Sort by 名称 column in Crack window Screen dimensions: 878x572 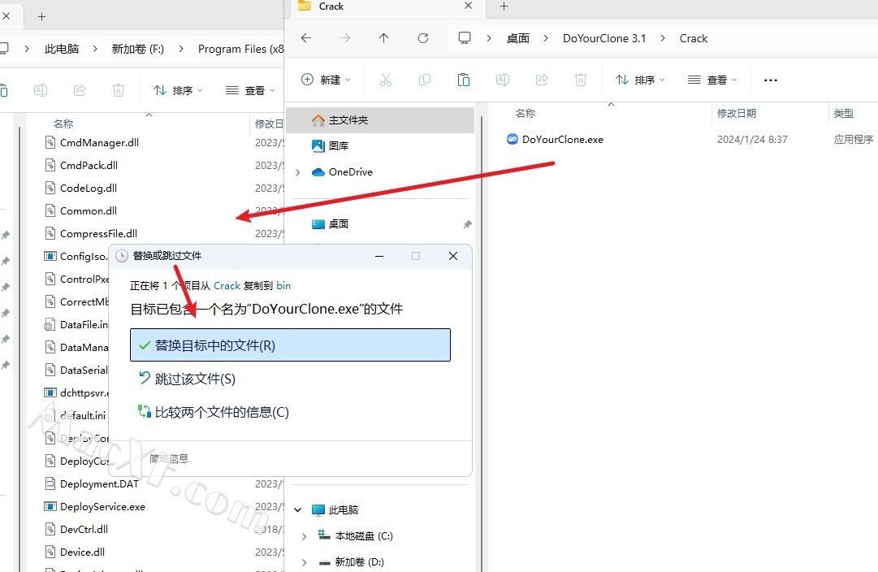[x=526, y=113]
